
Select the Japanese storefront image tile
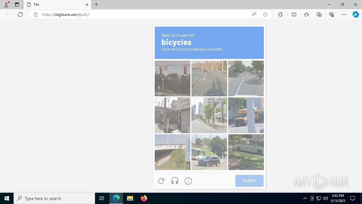(173, 115)
